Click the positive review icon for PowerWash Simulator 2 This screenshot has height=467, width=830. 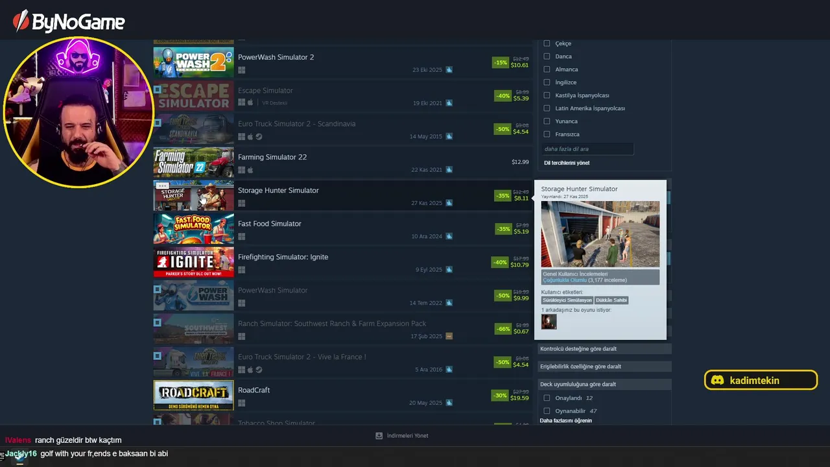[x=449, y=70]
